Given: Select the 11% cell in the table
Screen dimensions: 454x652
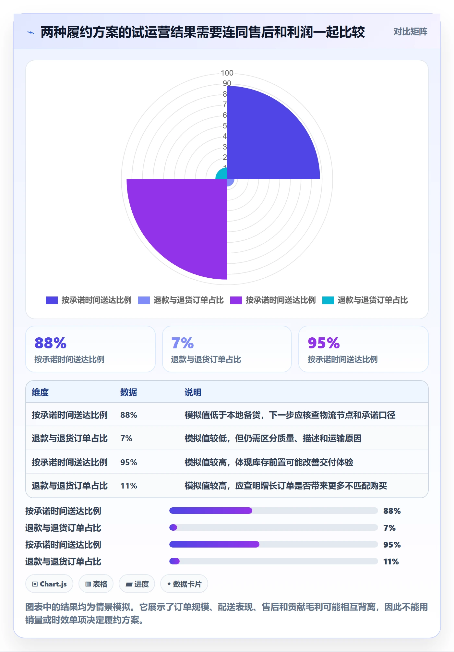Looking at the screenshot, I should pos(129,486).
